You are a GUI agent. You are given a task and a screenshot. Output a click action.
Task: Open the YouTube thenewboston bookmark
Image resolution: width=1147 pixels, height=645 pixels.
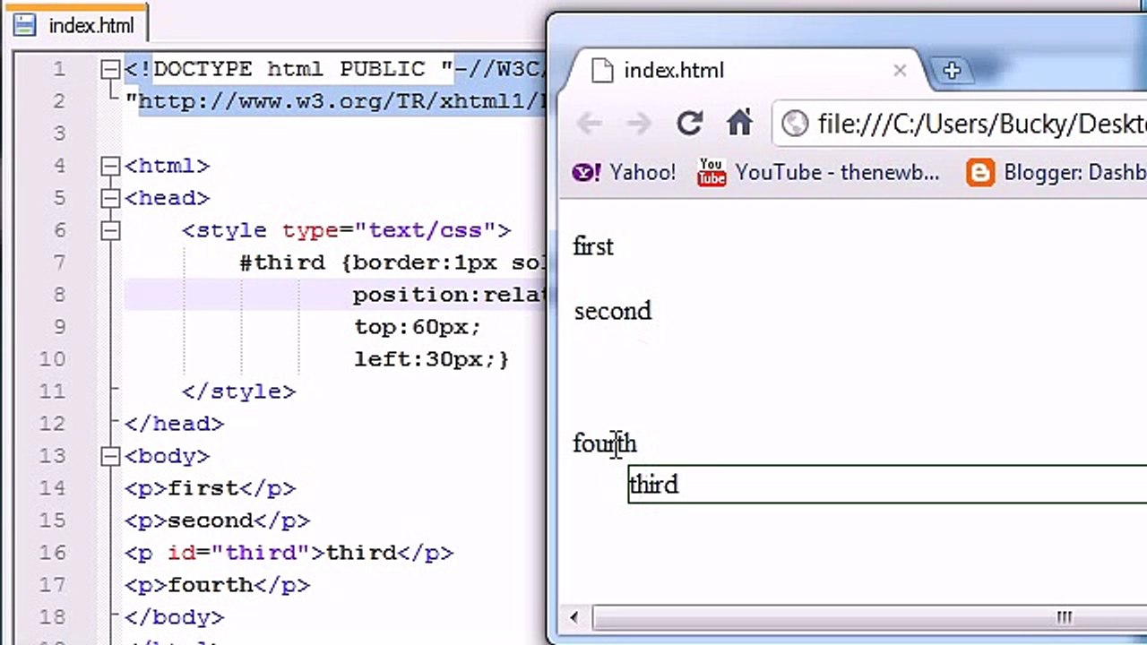(818, 172)
